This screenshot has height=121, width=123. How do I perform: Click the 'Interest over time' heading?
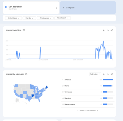coord(14,30)
